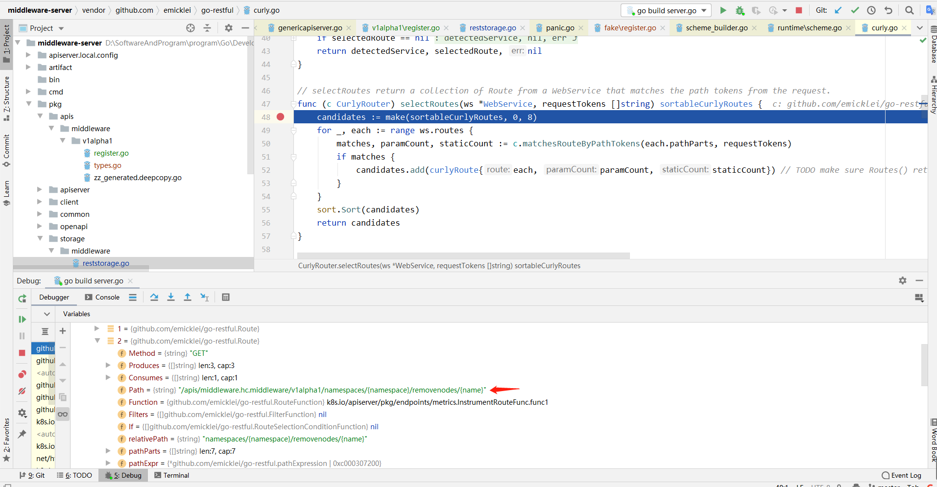Hide the Project panel with minus icon
Viewport: 937px width, 487px height.
pos(245,28)
